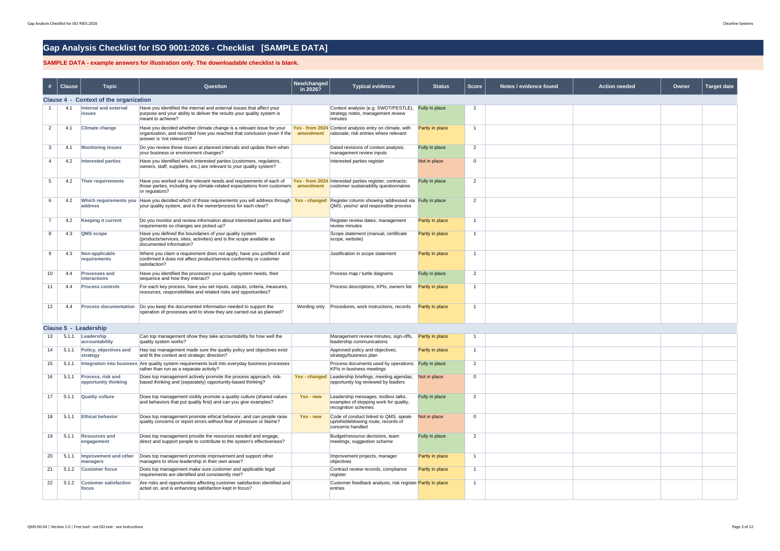Click the empty Action needed cell for Interested parties
This screenshot has height=551, width=780.
(x=617, y=167)
